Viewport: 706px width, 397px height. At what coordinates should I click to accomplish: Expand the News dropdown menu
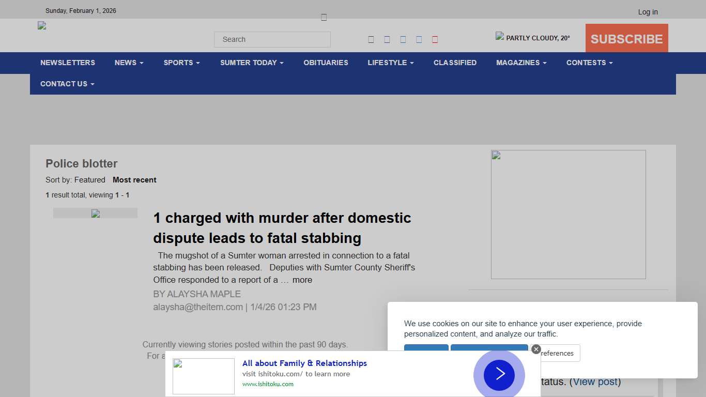pos(129,63)
